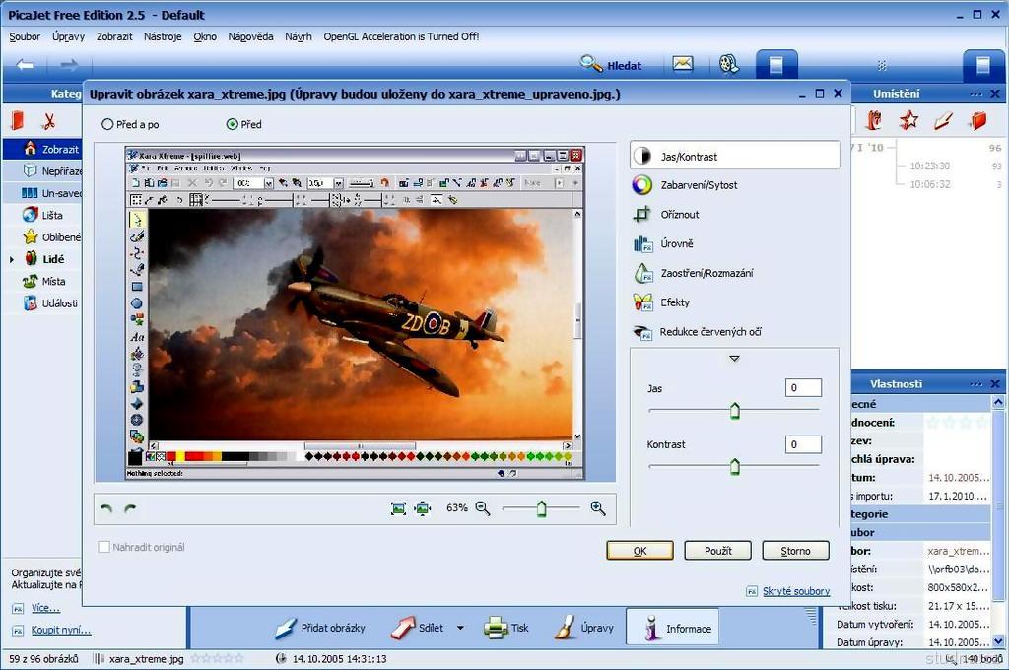
Task: Expand the Sdílet dropdown arrow
Action: tap(460, 628)
